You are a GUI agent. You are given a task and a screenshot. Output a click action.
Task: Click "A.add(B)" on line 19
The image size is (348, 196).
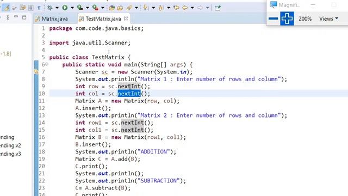(x=124, y=159)
